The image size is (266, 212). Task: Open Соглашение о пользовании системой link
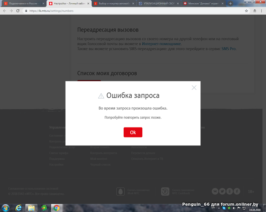33,188
